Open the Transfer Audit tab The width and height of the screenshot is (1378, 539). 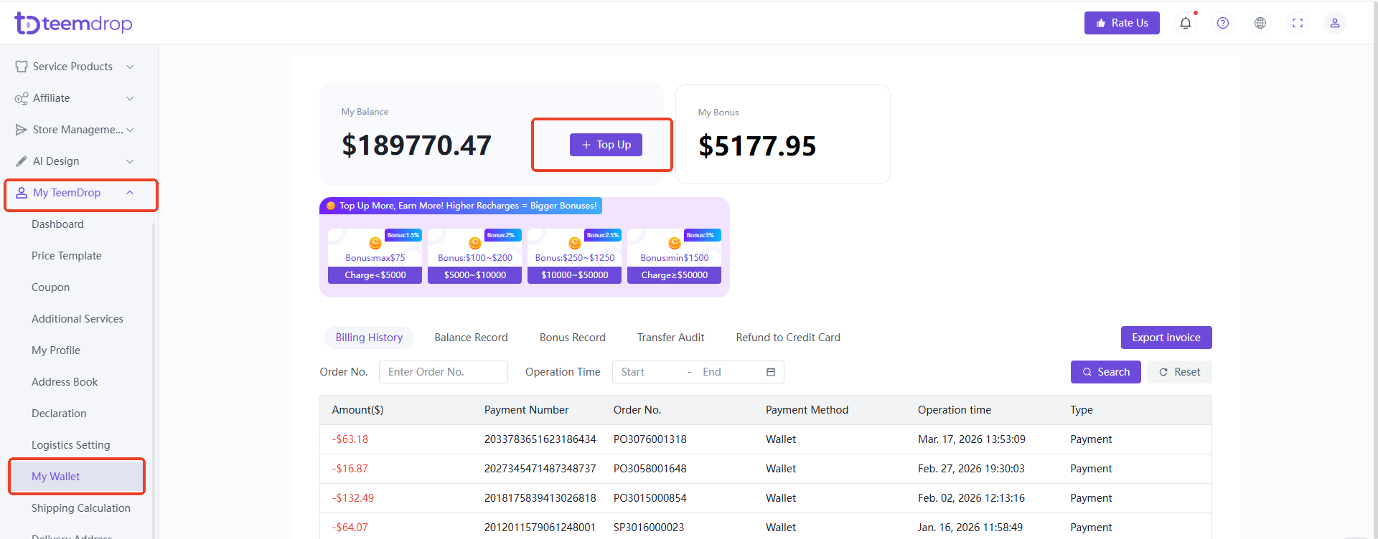click(670, 338)
